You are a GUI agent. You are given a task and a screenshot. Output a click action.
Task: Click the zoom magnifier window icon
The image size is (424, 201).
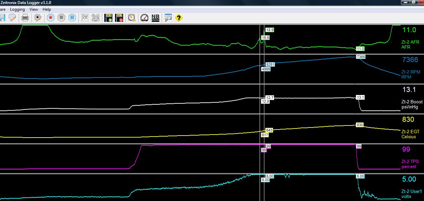click(x=167, y=17)
